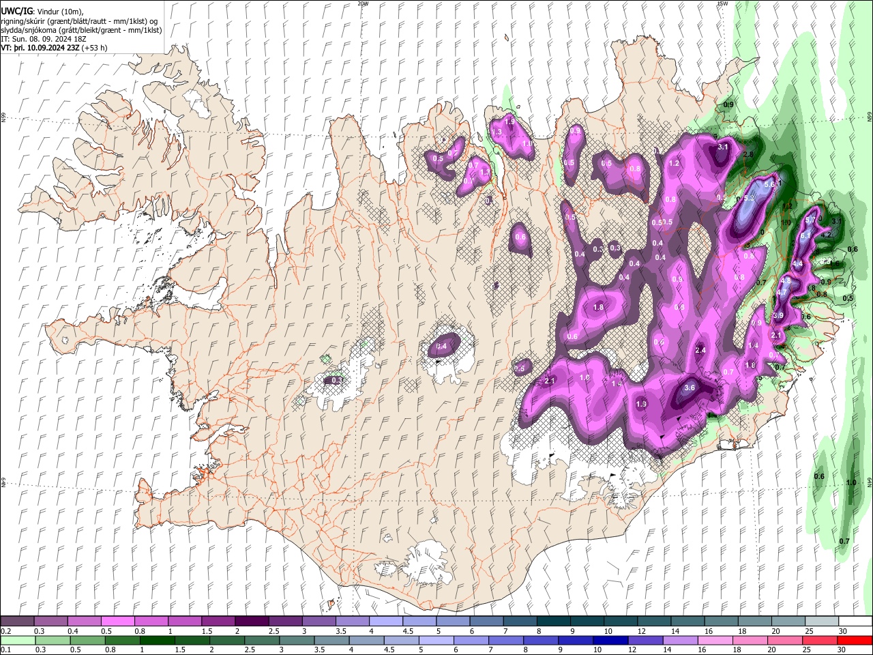
Task: Click the light lavender legend swatch labeled 4
Action: [385, 622]
